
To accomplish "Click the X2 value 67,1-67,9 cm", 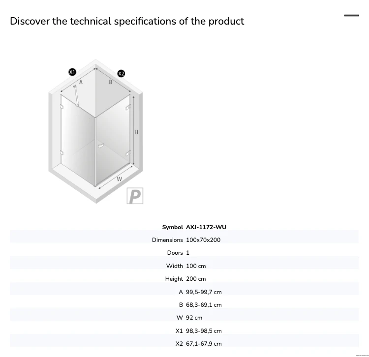I will pyautogui.click(x=204, y=344).
